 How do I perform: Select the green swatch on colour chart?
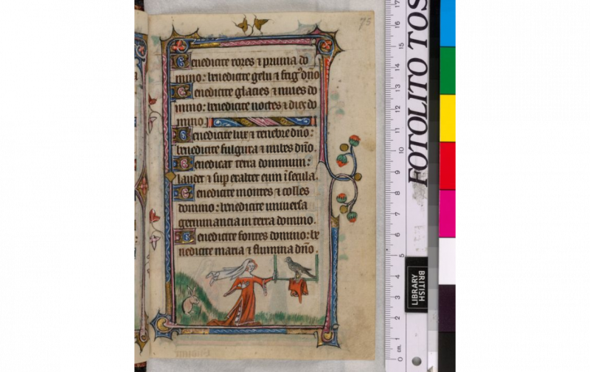tap(448, 71)
